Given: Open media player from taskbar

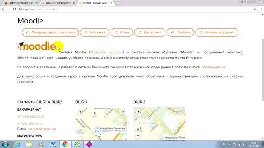Looking at the screenshot, I should tap(40, 144).
